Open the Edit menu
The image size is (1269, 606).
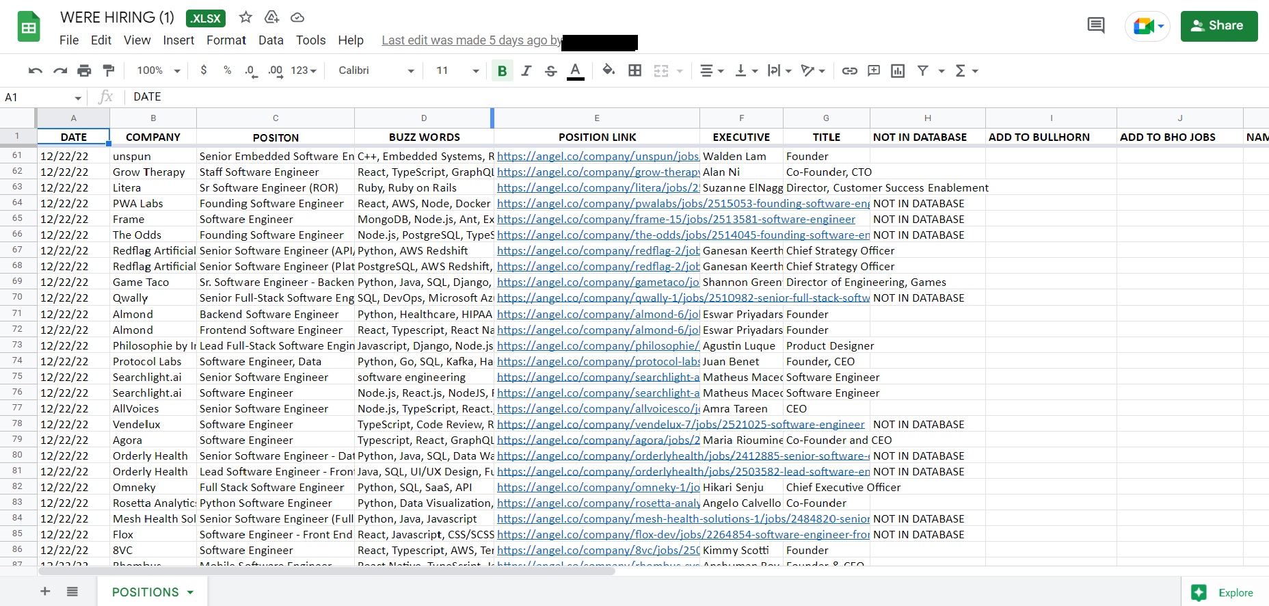click(x=101, y=40)
